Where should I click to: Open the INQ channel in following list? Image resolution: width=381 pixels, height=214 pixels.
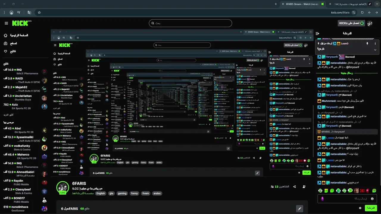pos(25,71)
